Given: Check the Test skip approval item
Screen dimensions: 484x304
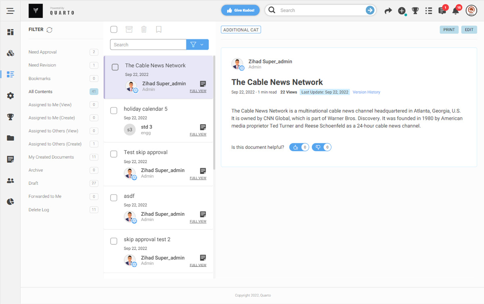Looking at the screenshot, I should [114, 154].
